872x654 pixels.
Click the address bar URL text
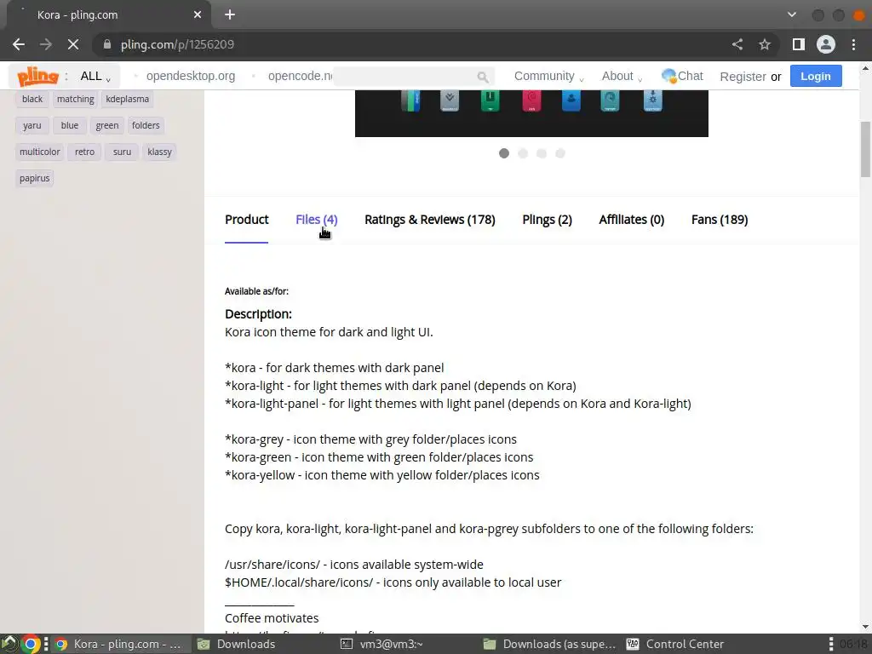pos(177,44)
